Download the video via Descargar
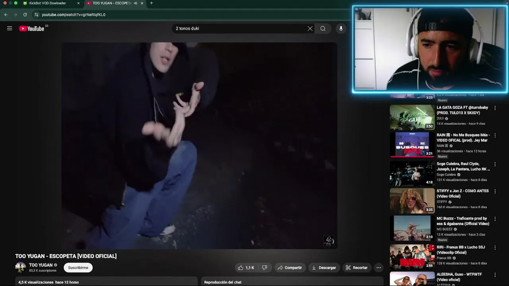The height and width of the screenshot is (286, 509). (x=324, y=268)
